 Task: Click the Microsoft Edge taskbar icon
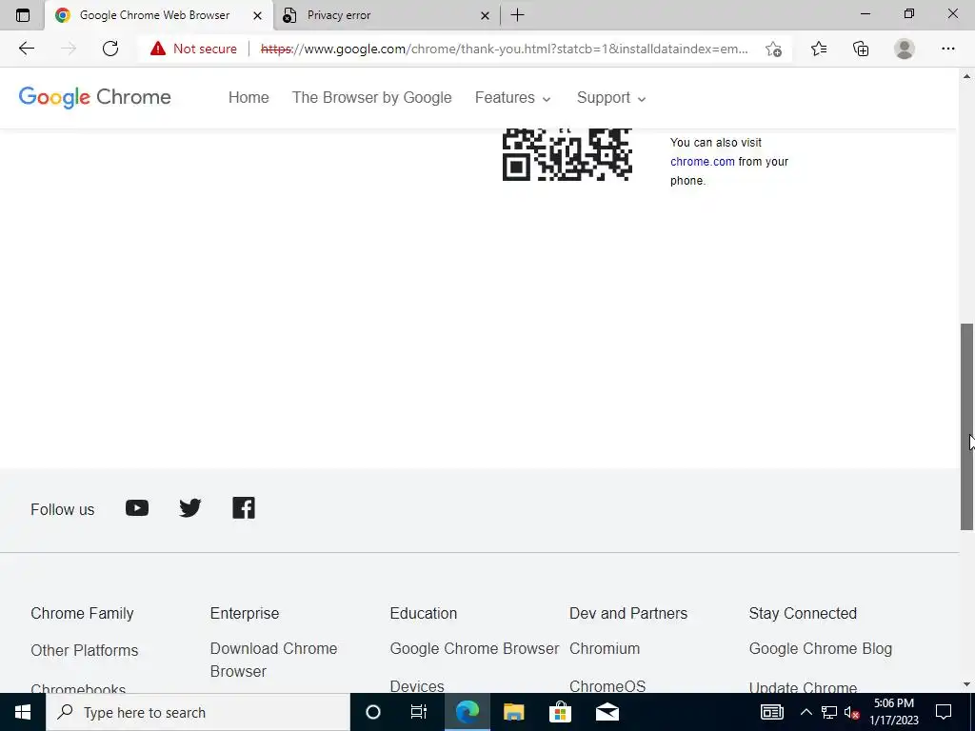467,712
